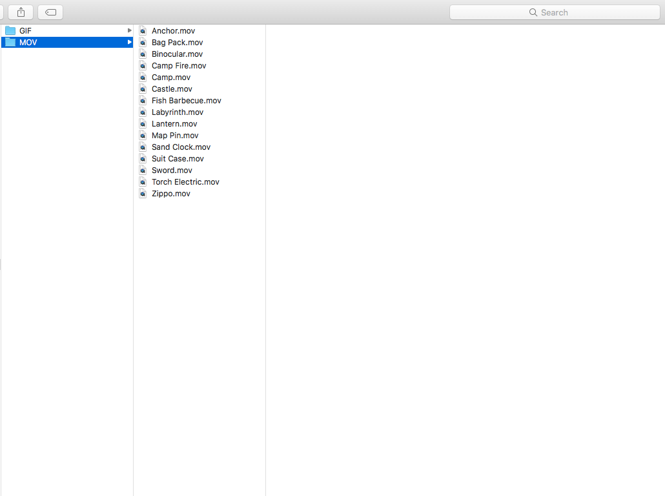Screen dimensions: 665x496
Task: Expand the MOV folder arrow
Action: pyautogui.click(x=129, y=42)
